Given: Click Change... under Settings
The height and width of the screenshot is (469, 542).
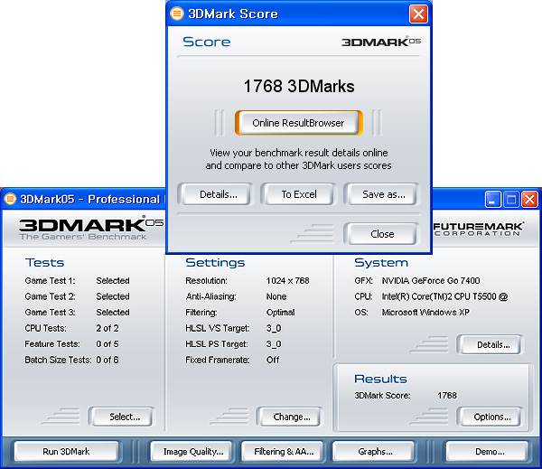Looking at the screenshot, I should [x=292, y=417].
